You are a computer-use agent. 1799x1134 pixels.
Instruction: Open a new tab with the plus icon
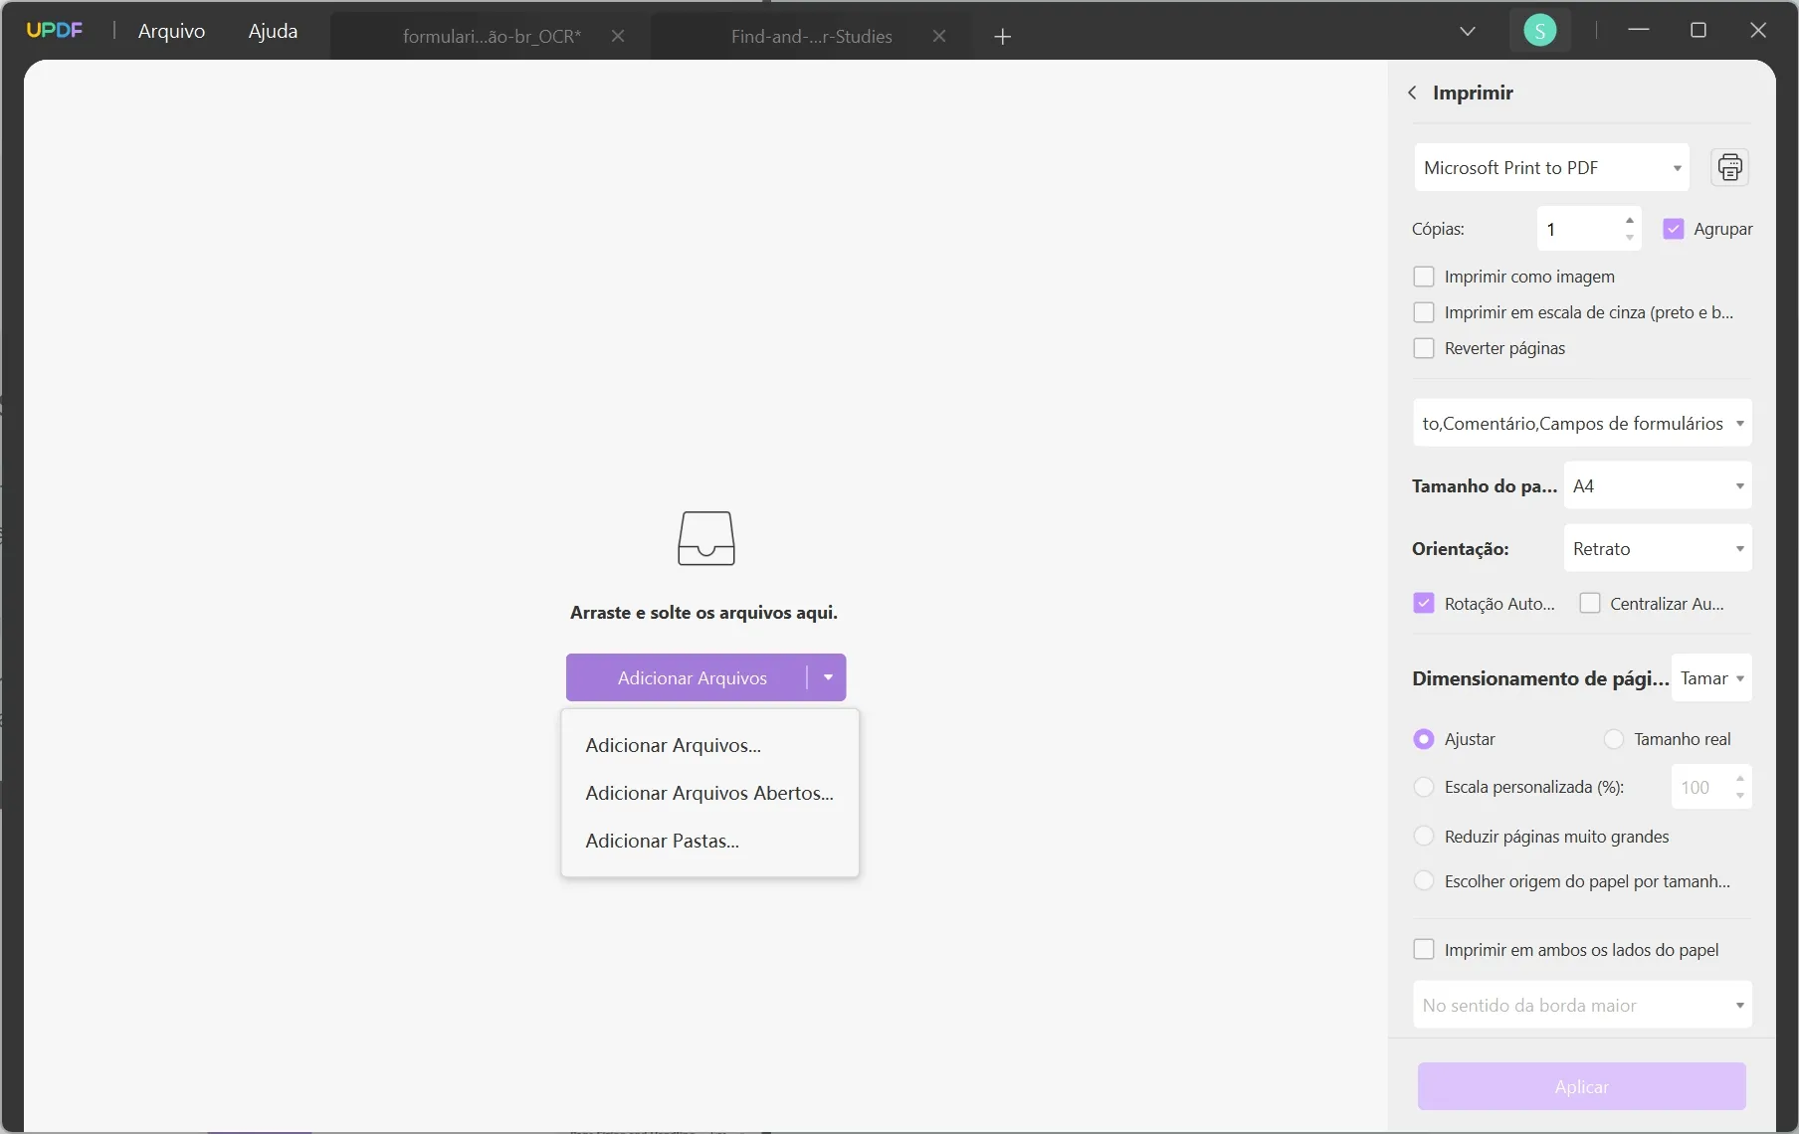tap(1003, 37)
